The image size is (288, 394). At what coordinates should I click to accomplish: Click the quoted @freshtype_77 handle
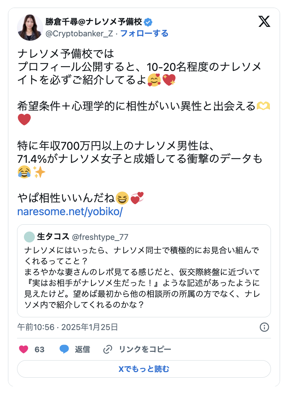(100, 237)
